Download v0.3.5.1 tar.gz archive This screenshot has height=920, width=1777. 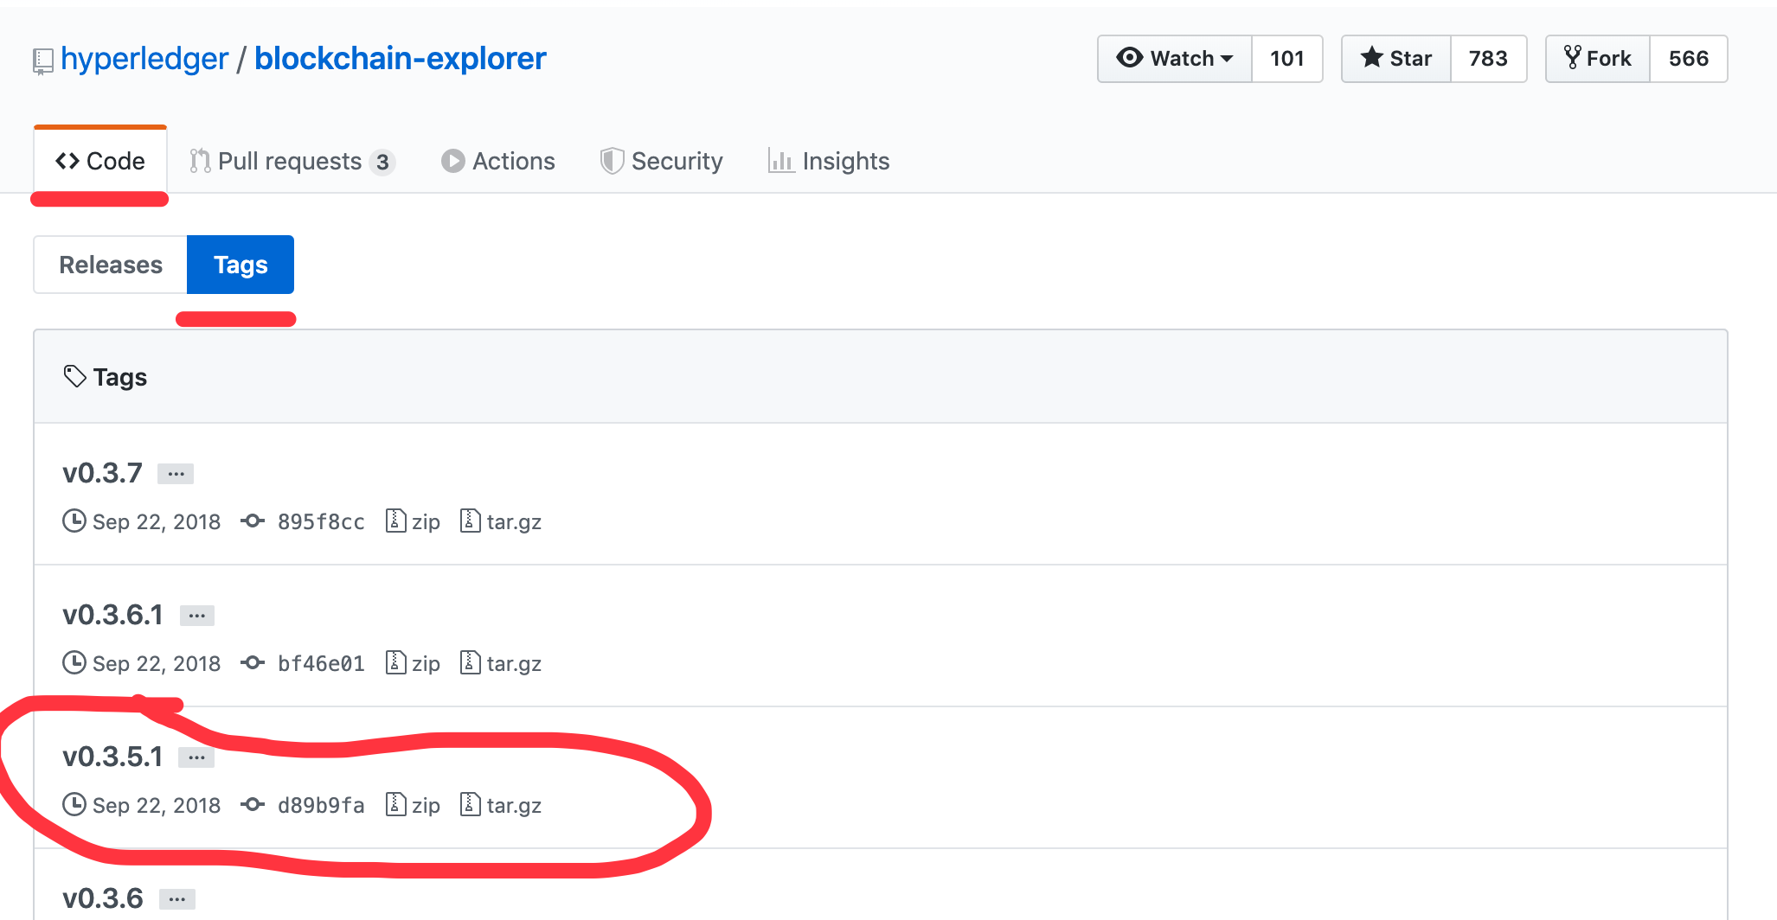[501, 805]
